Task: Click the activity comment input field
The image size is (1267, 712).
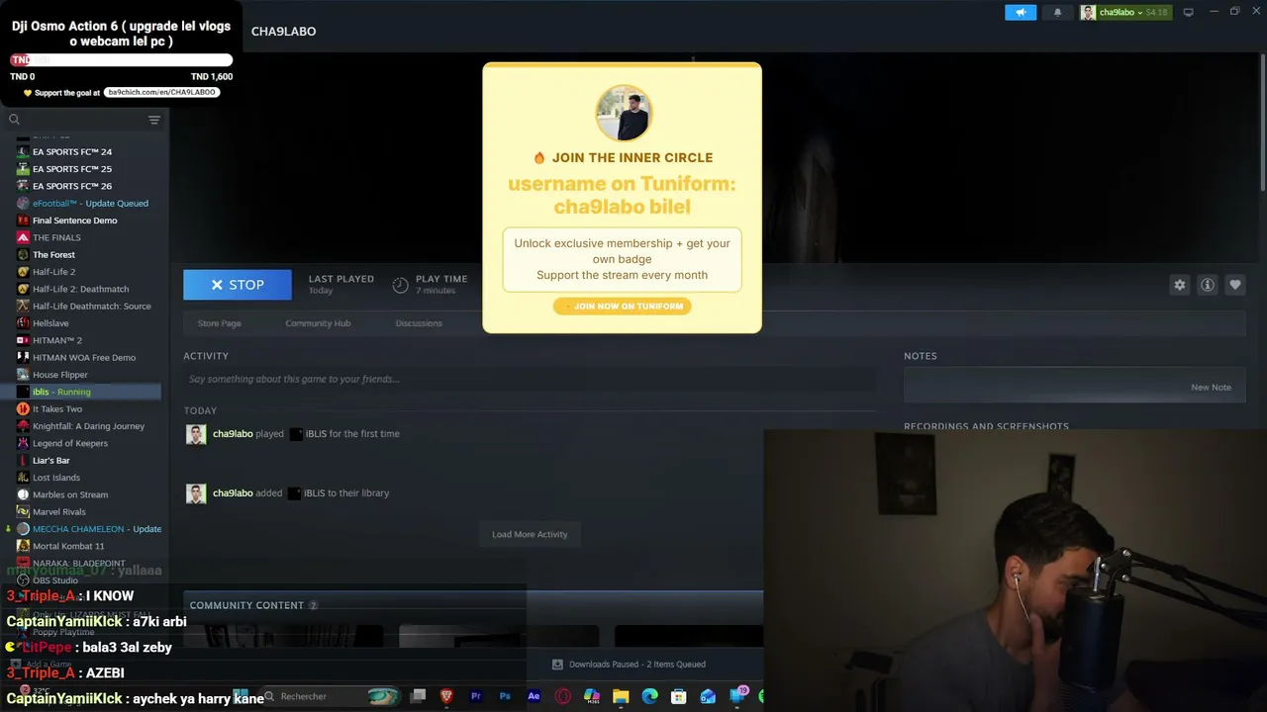Action: [530, 379]
